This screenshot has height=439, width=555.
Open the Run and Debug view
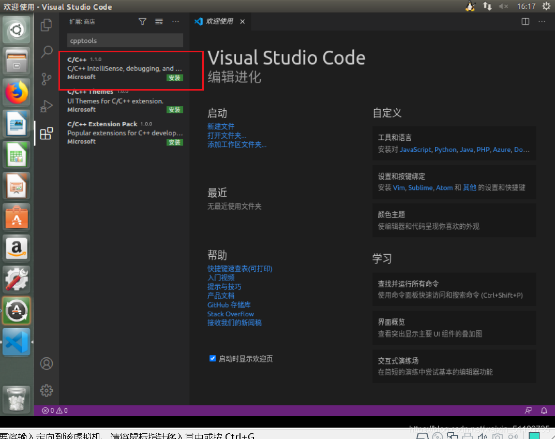pos(47,106)
